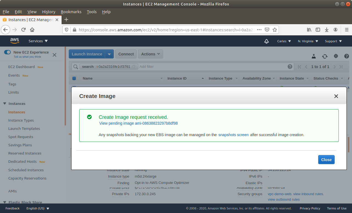Select the Instances EC2 Management tab
The width and height of the screenshot is (352, 213).
(x=31, y=20)
